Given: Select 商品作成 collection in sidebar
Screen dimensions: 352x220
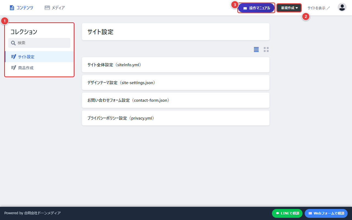Looking at the screenshot, I should click(39, 68).
